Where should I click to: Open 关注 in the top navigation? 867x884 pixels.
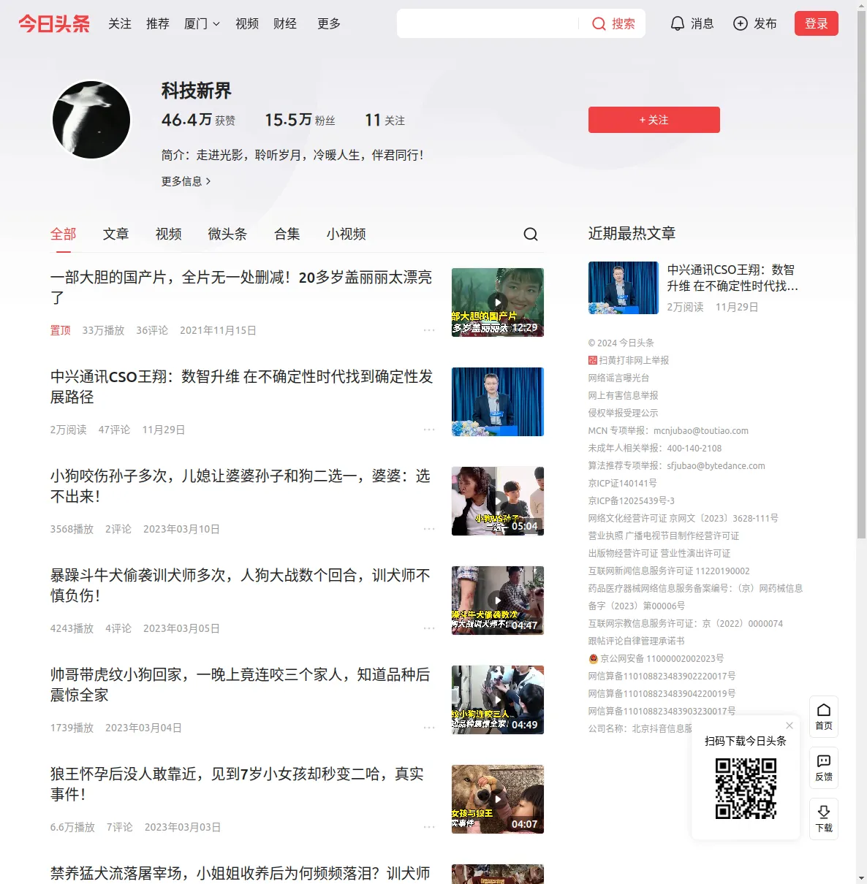click(120, 23)
